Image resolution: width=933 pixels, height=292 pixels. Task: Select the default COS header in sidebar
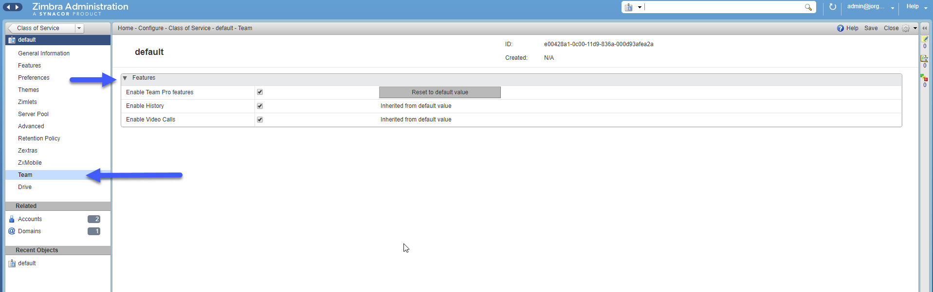[58, 40]
